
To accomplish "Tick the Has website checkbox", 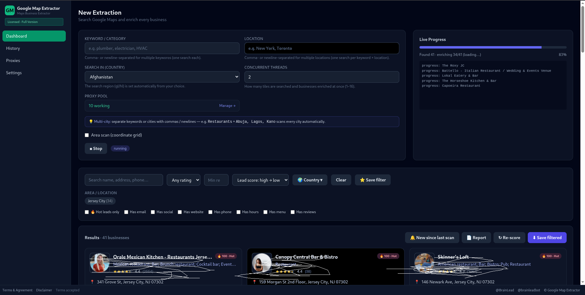I will [180, 212].
